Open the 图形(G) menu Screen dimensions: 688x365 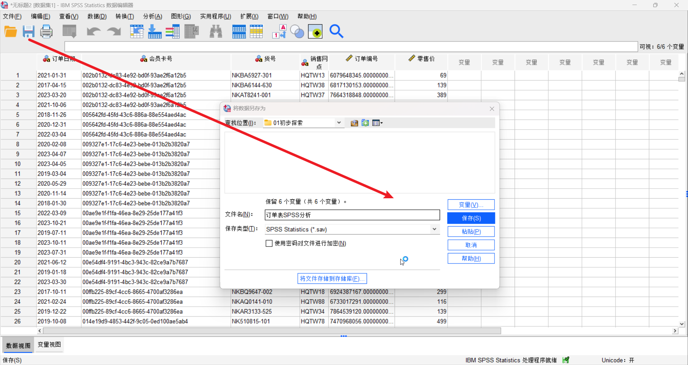(x=181, y=16)
